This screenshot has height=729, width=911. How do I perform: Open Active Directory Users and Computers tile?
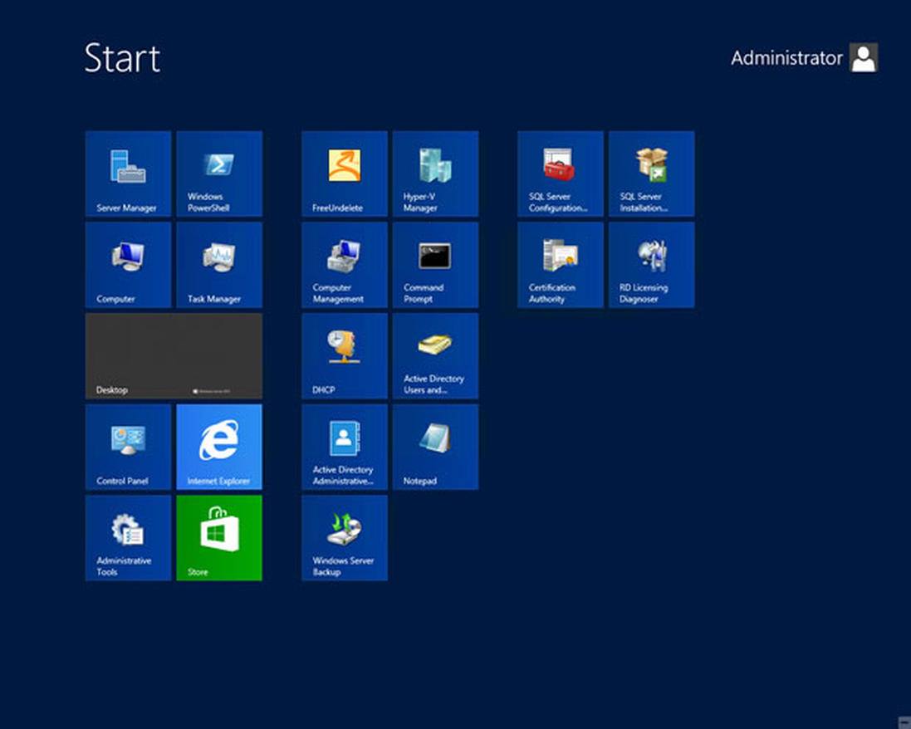[x=436, y=356]
